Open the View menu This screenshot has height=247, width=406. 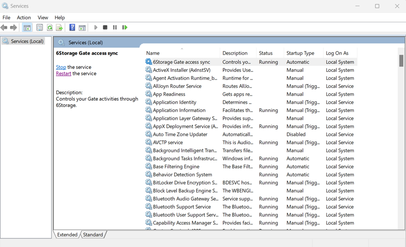click(43, 18)
